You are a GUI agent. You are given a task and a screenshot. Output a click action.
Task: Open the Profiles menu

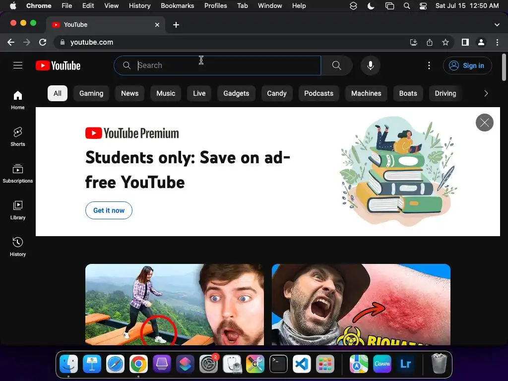(215, 5)
